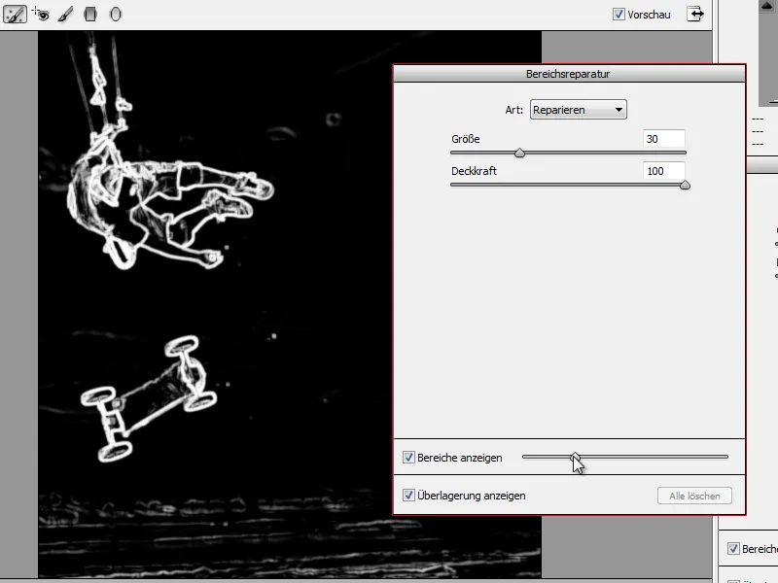Enable the Bereiche checkbox in the bottom-right panel
Screen dimensions: 778x583
pyautogui.click(x=734, y=549)
